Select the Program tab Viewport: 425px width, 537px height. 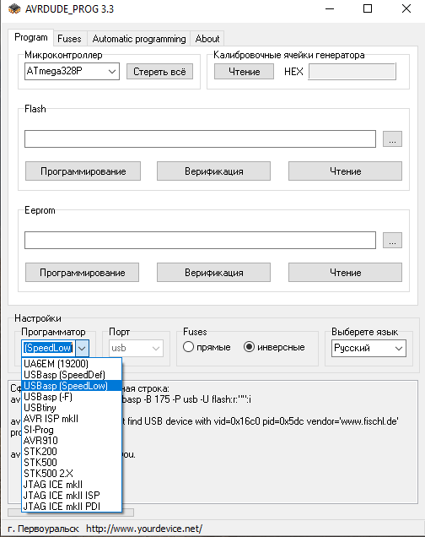click(x=30, y=37)
